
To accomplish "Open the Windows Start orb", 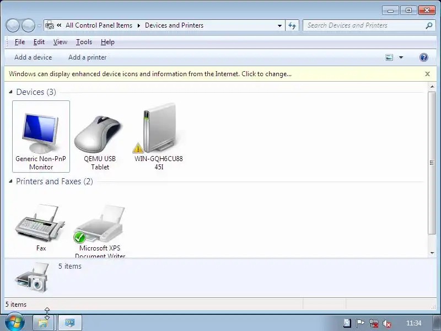I will pyautogui.click(x=14, y=323).
